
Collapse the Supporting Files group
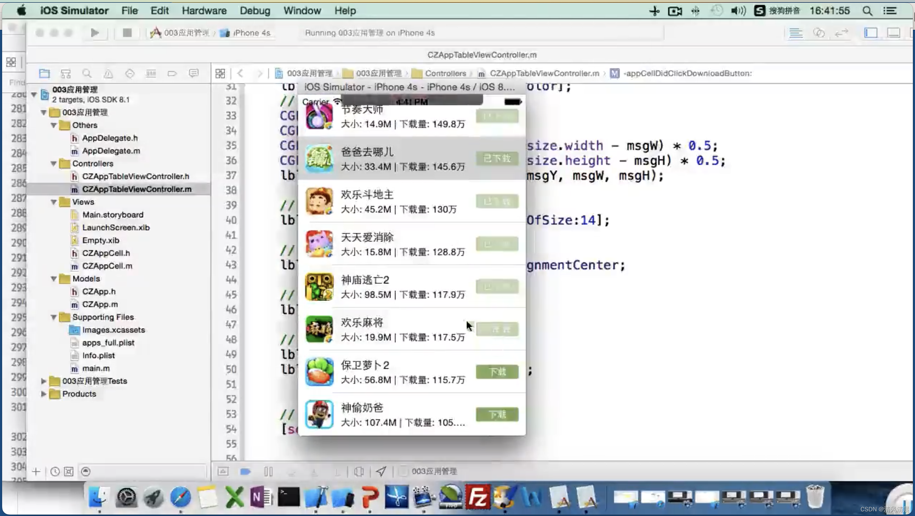[53, 317]
